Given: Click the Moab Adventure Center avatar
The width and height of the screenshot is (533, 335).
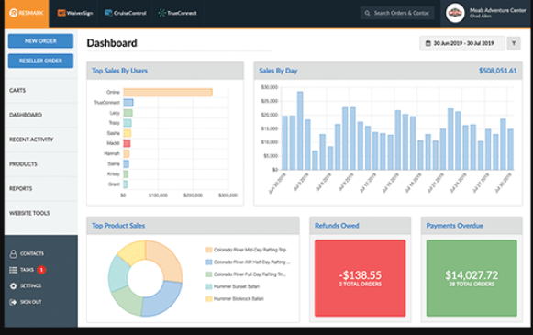Looking at the screenshot, I should 455,13.
